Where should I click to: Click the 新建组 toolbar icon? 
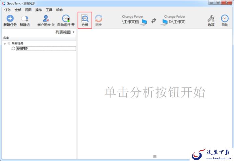coord(25,18)
